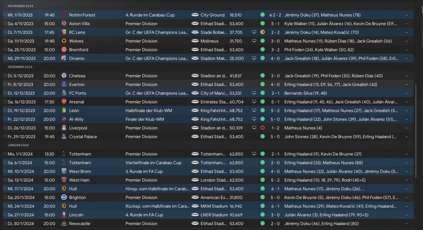Open the Finale der Klub-WM competition
Viewport: 423px width, 230px height.
145,119
